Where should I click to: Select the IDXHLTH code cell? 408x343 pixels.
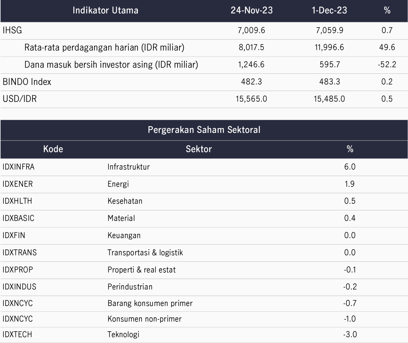point(17,201)
